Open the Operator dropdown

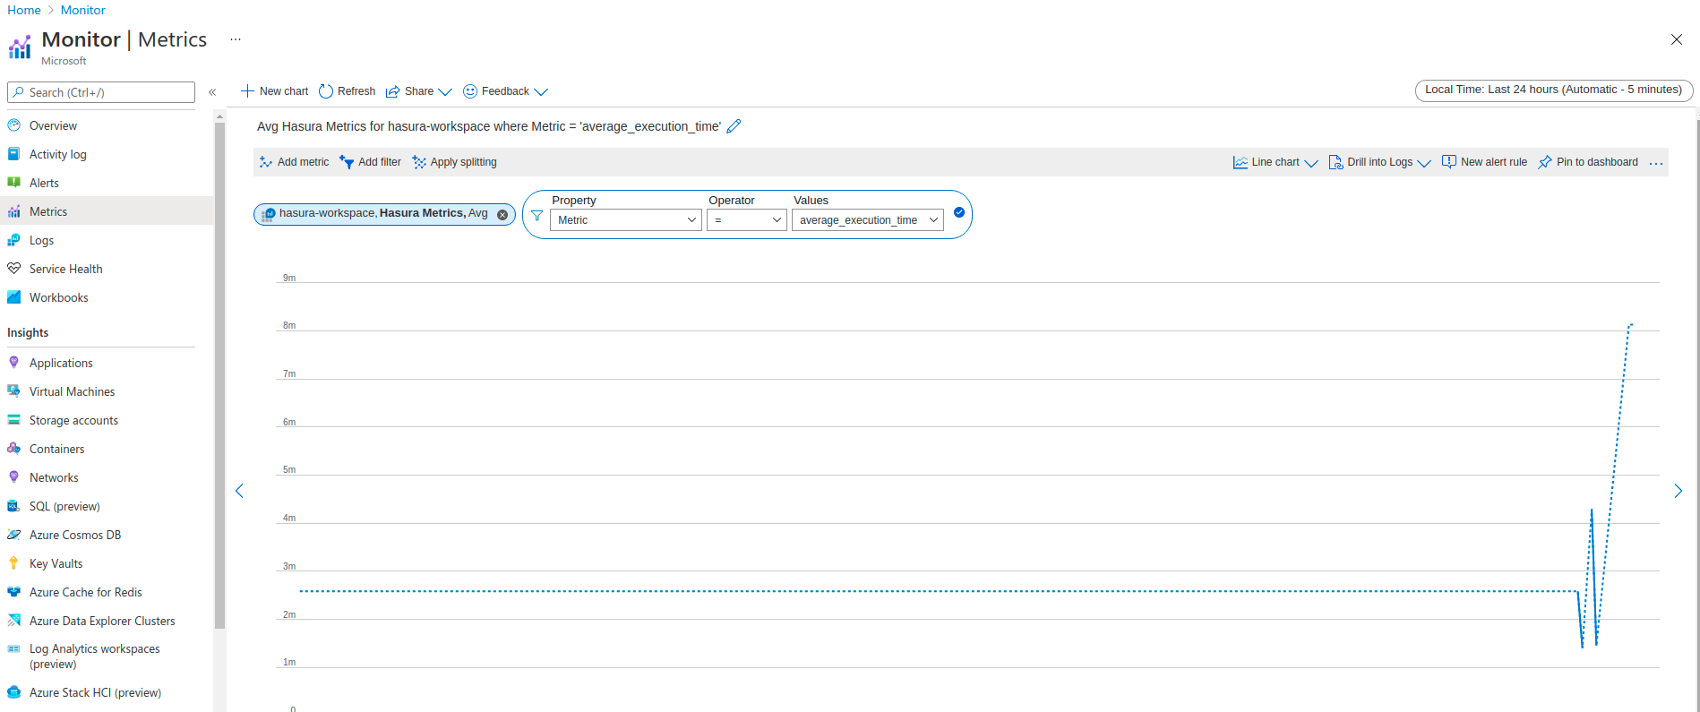pos(746,220)
